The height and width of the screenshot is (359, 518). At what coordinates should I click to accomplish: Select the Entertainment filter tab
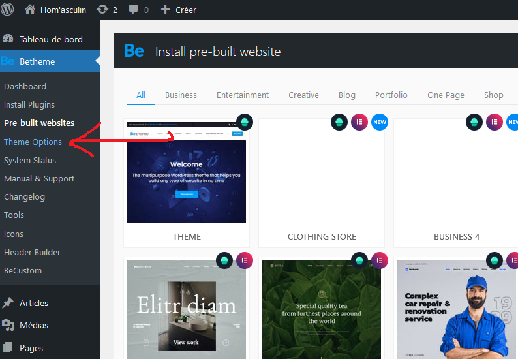[243, 95]
